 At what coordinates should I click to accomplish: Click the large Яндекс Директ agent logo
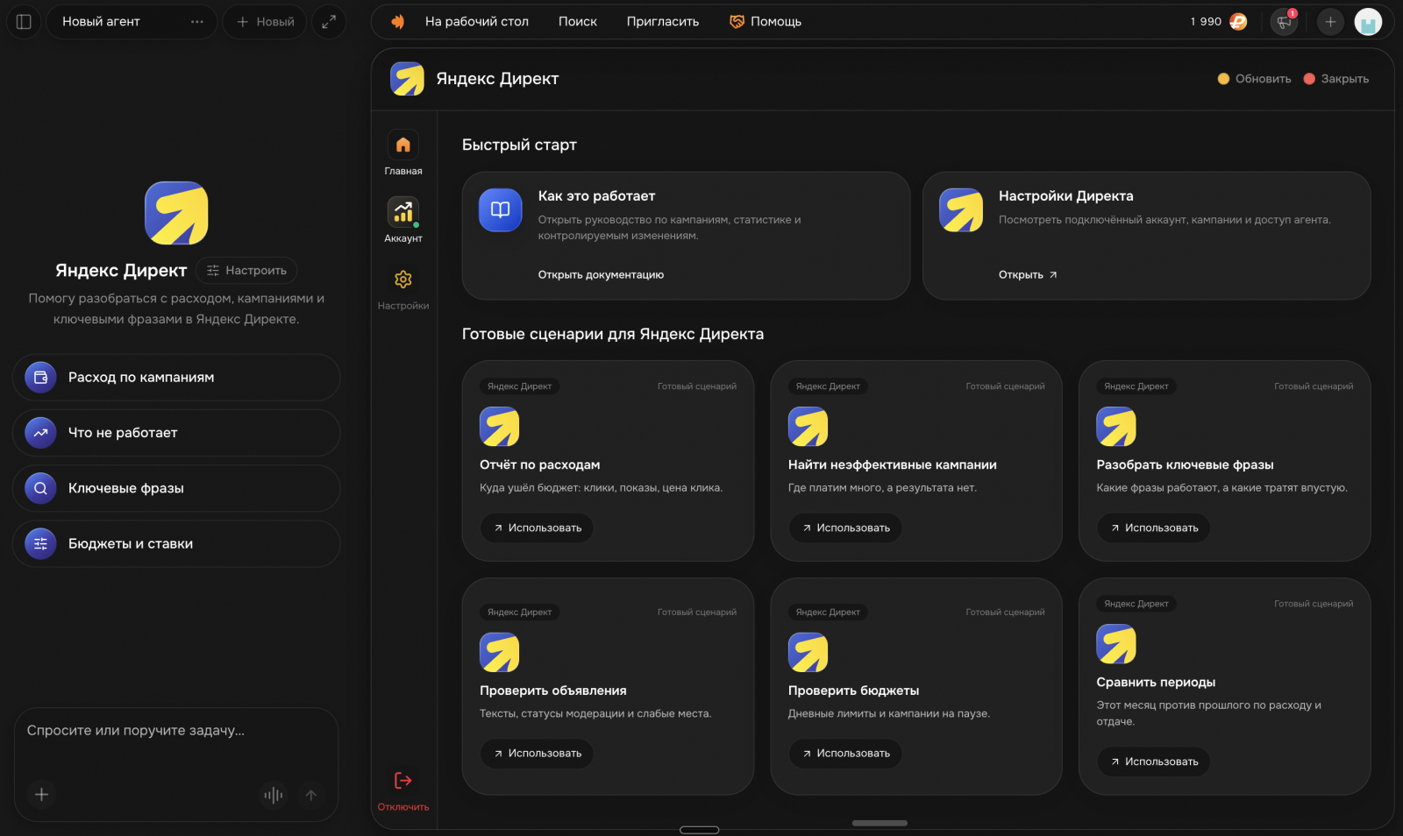pyautogui.click(x=176, y=213)
